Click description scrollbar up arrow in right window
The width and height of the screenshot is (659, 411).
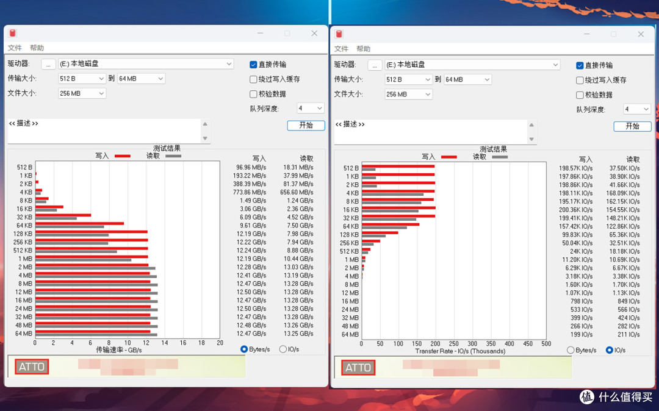pos(531,124)
